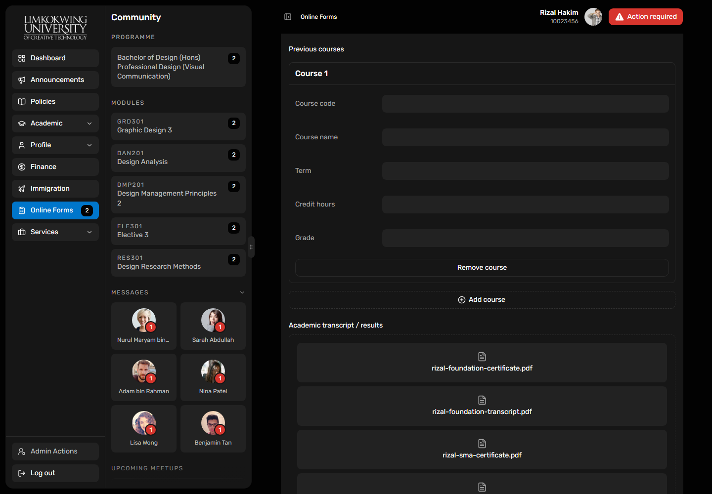
Task: Click the Course code input field
Action: [x=526, y=104]
